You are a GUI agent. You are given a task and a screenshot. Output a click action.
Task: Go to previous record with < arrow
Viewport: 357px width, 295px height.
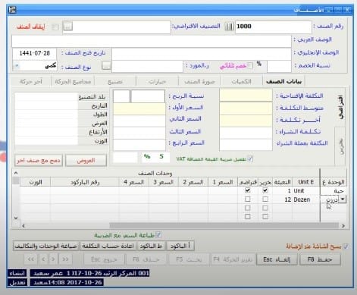[x=43, y=259]
